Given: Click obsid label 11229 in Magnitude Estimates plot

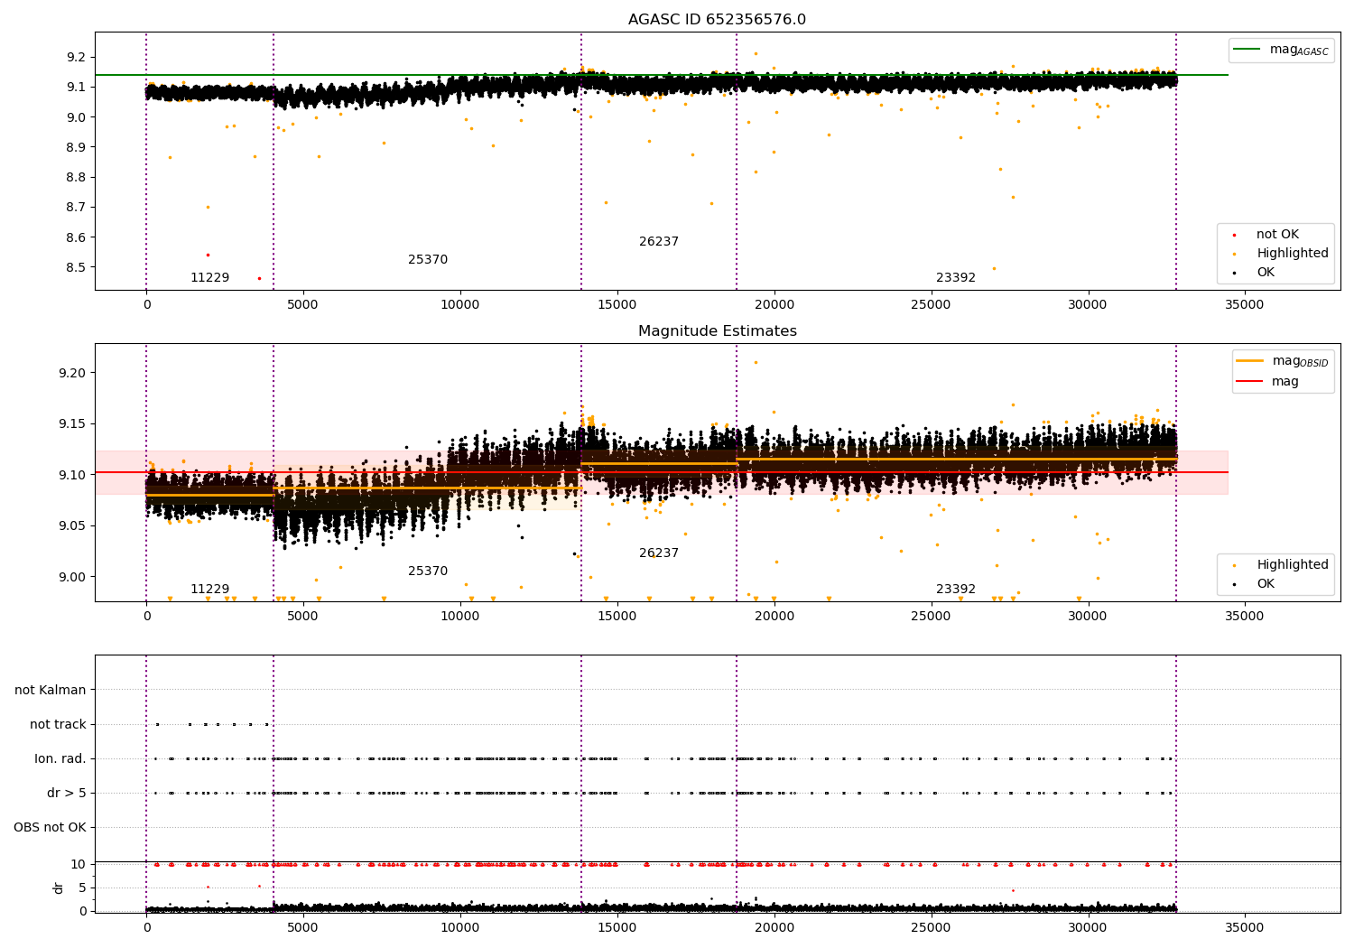Looking at the screenshot, I should pyautogui.click(x=209, y=590).
